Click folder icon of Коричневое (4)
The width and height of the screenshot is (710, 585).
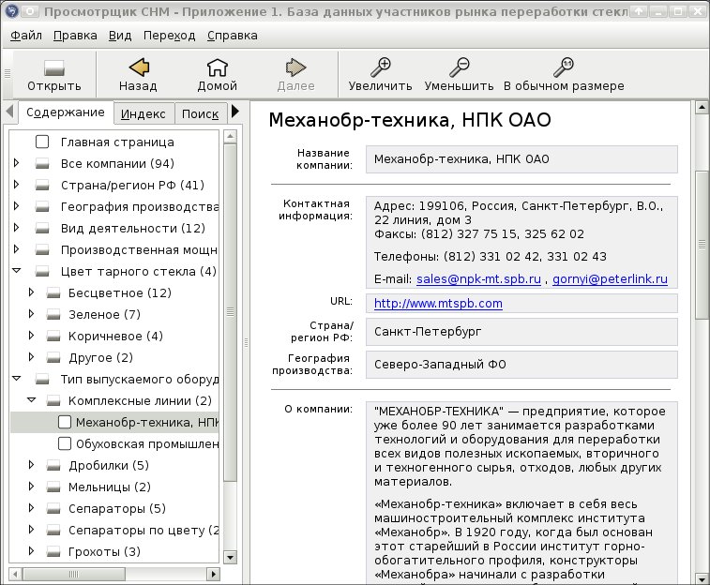(53, 337)
